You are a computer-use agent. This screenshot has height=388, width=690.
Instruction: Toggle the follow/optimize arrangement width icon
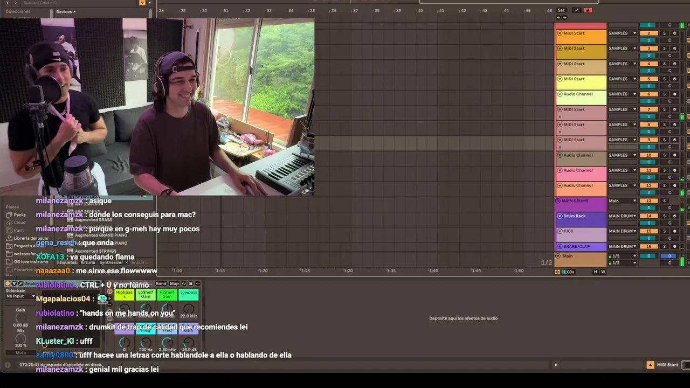coord(557,272)
